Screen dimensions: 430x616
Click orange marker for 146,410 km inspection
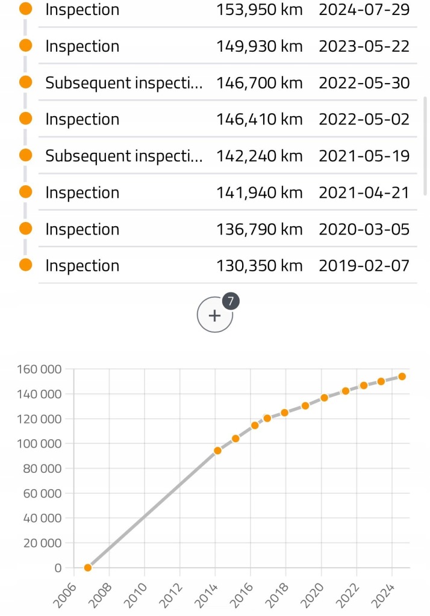tap(25, 119)
